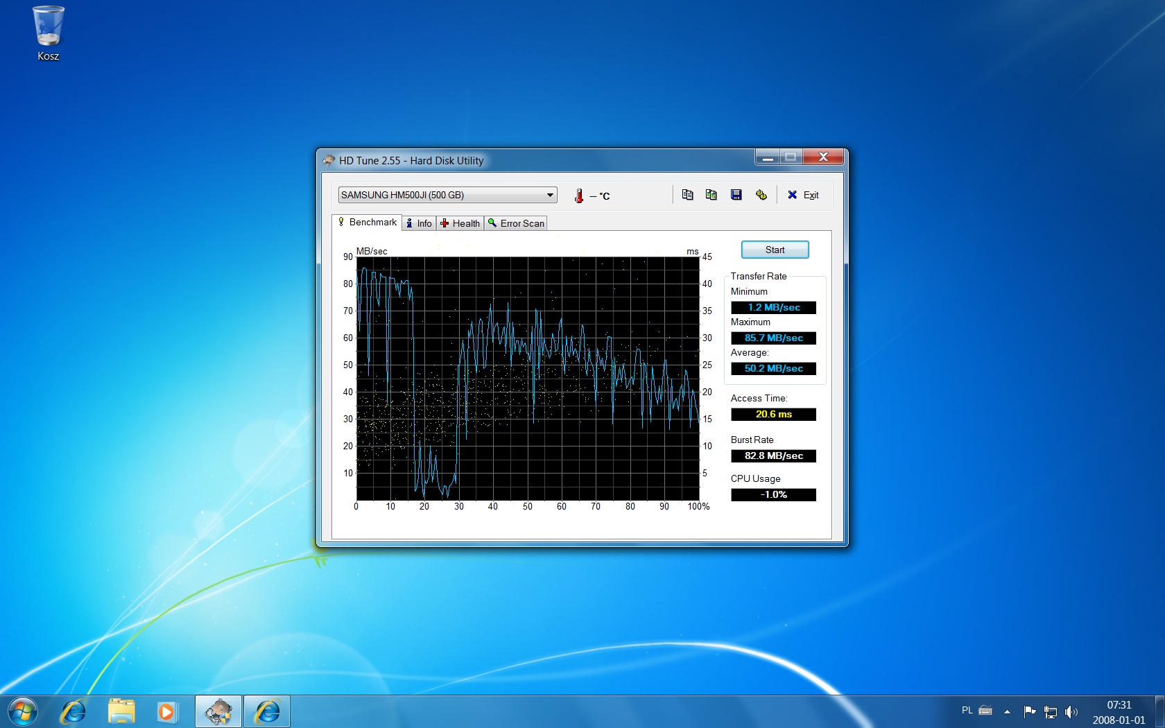Switch to running Internet Explorer taskbar button
Viewport: 1165px width, 728px height.
point(267,711)
